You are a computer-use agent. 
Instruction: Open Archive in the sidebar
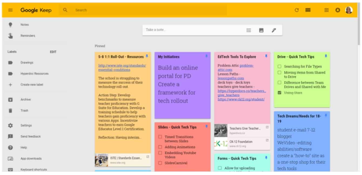26,100
